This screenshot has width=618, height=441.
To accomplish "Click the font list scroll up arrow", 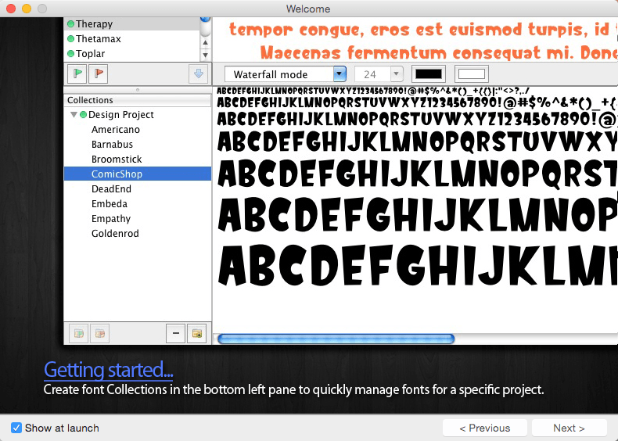I will click(x=205, y=42).
